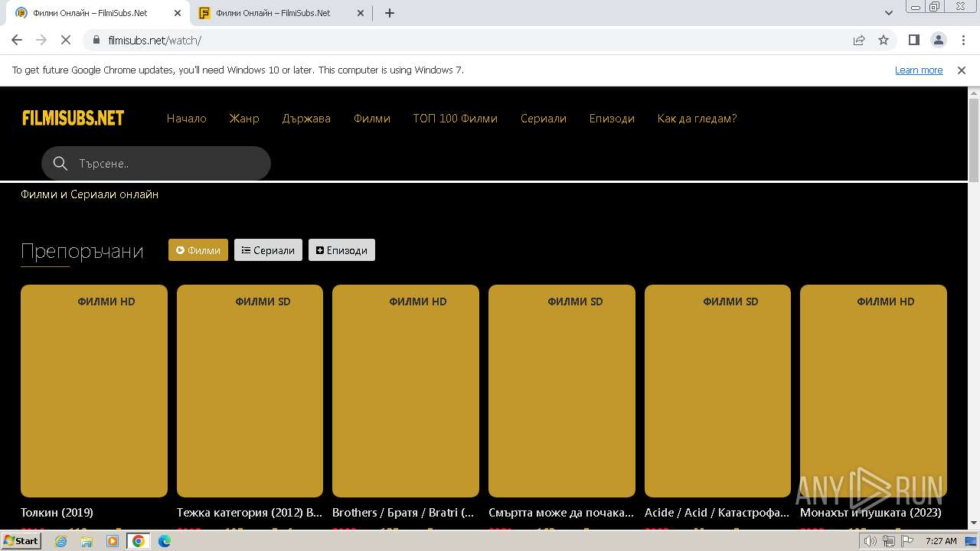Expand the tab search chevron
This screenshot has width=980, height=551.
pos(888,13)
